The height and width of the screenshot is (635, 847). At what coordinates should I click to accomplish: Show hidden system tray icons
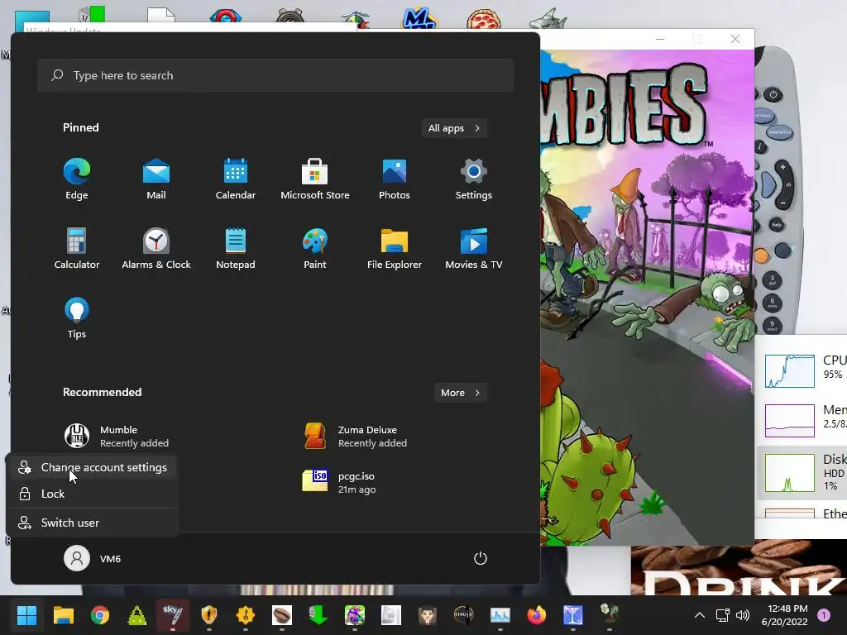coord(700,615)
